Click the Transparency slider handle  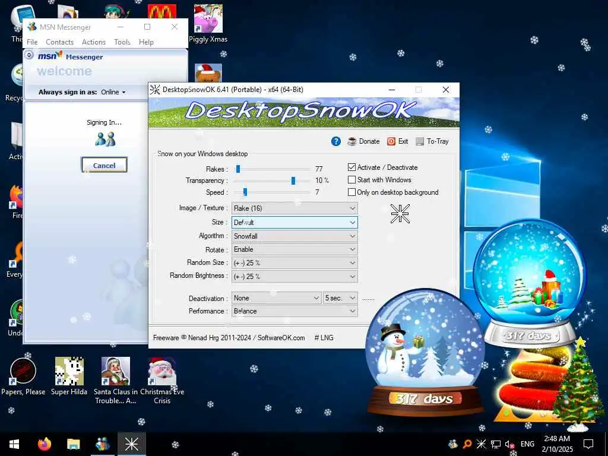(x=293, y=180)
